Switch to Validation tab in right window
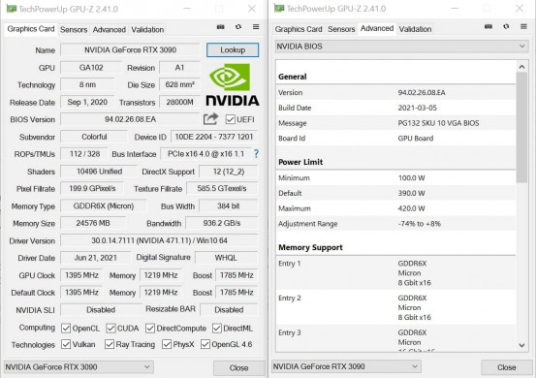 (x=415, y=29)
